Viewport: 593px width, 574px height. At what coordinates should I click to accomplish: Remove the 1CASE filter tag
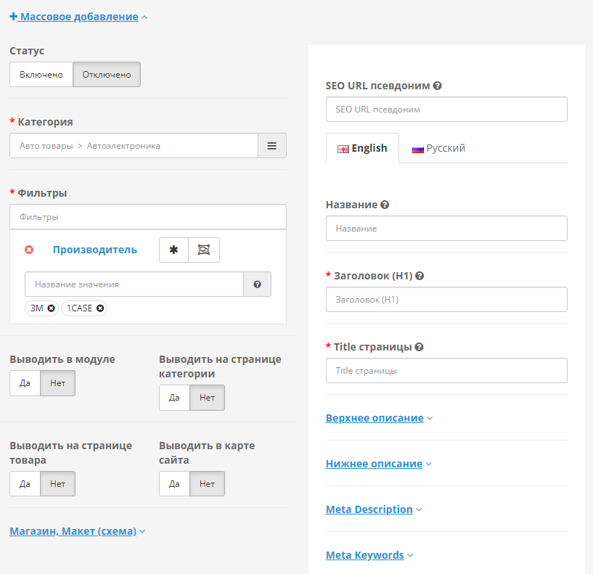[100, 308]
